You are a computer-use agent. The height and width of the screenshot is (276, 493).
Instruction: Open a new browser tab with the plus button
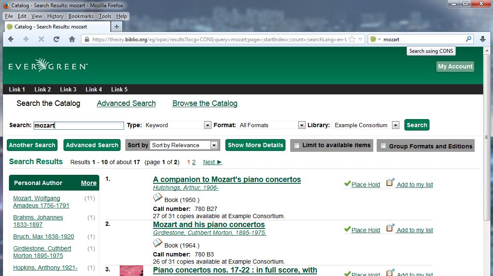pos(116,26)
